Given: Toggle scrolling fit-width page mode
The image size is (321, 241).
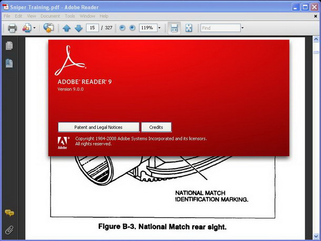Looking at the screenshot, I should point(174,28).
